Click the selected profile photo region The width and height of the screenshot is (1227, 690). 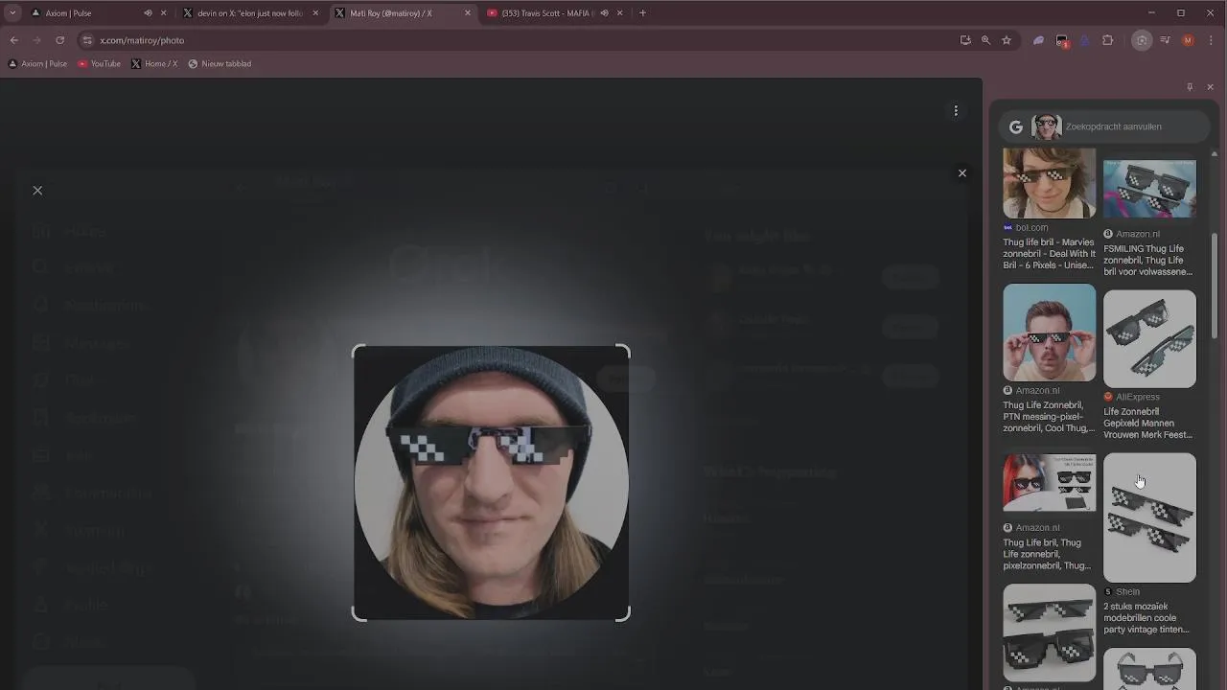[x=491, y=483]
